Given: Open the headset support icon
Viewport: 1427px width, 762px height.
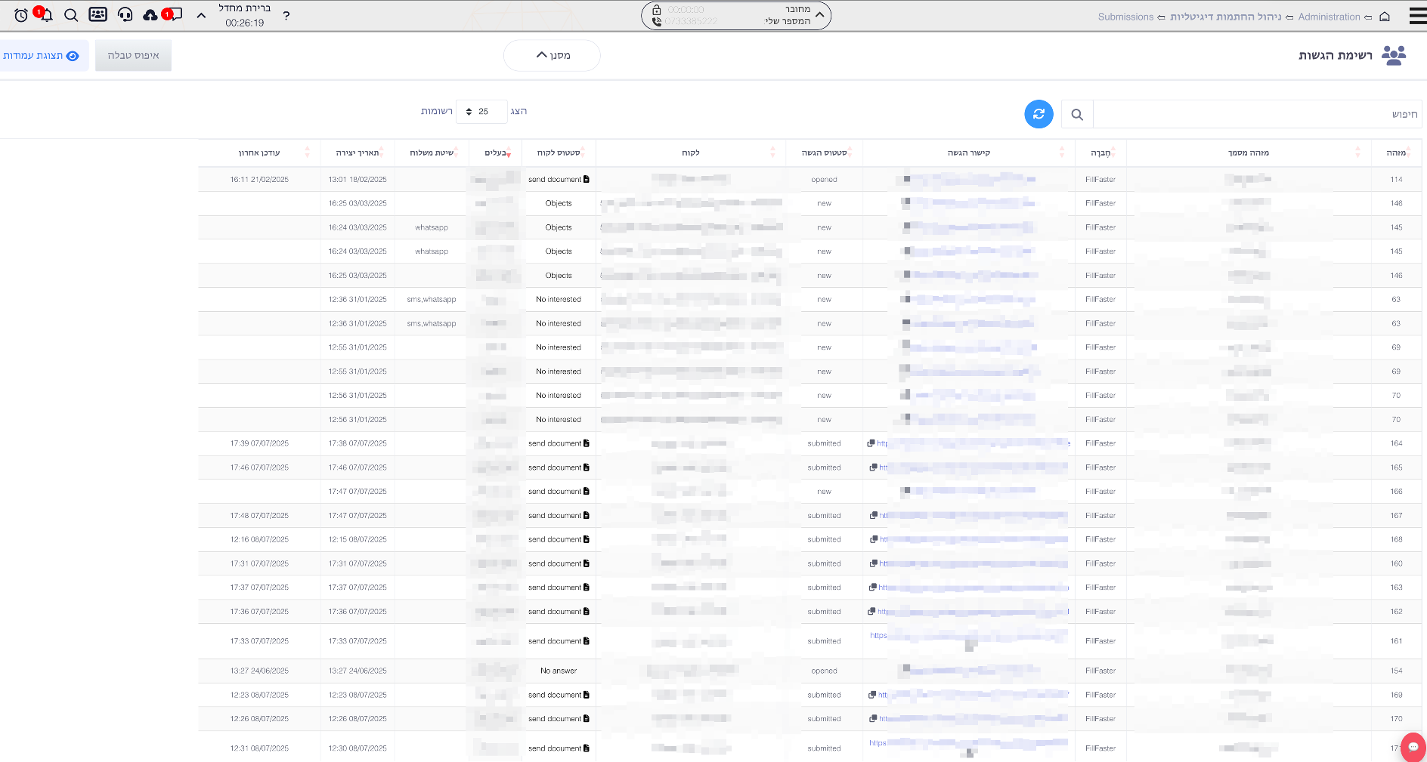Looking at the screenshot, I should pyautogui.click(x=125, y=15).
